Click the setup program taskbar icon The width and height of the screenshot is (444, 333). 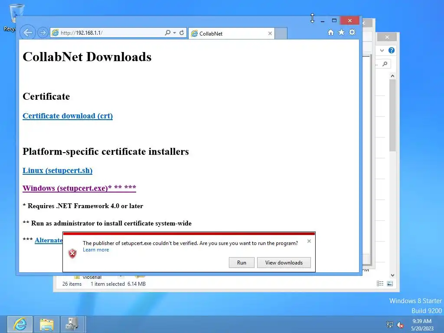[x=72, y=324]
